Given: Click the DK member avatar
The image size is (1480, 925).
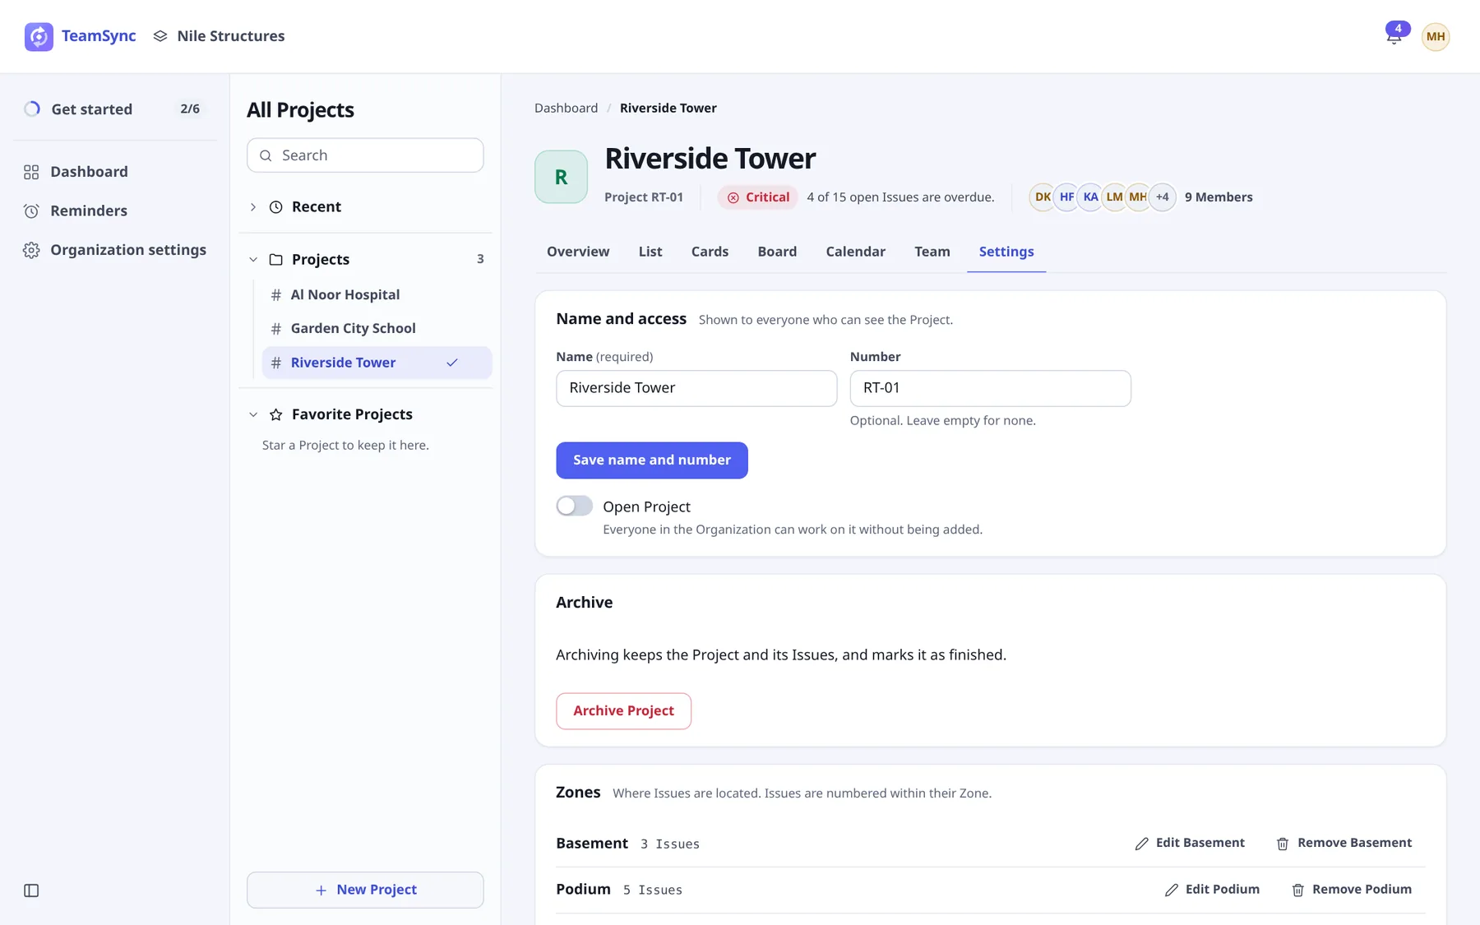Looking at the screenshot, I should 1042,197.
